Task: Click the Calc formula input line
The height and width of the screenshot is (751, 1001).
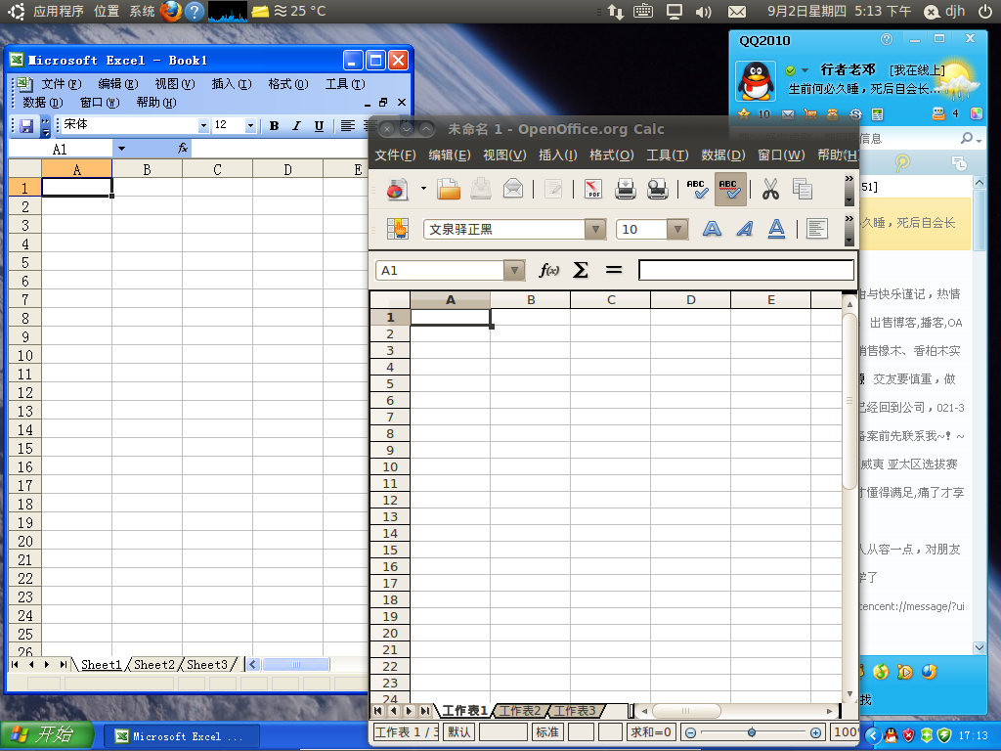Action: [x=746, y=270]
